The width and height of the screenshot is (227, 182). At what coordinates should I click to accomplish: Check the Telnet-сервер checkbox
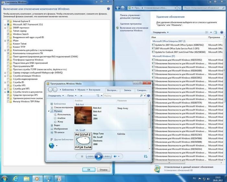coord(8,31)
